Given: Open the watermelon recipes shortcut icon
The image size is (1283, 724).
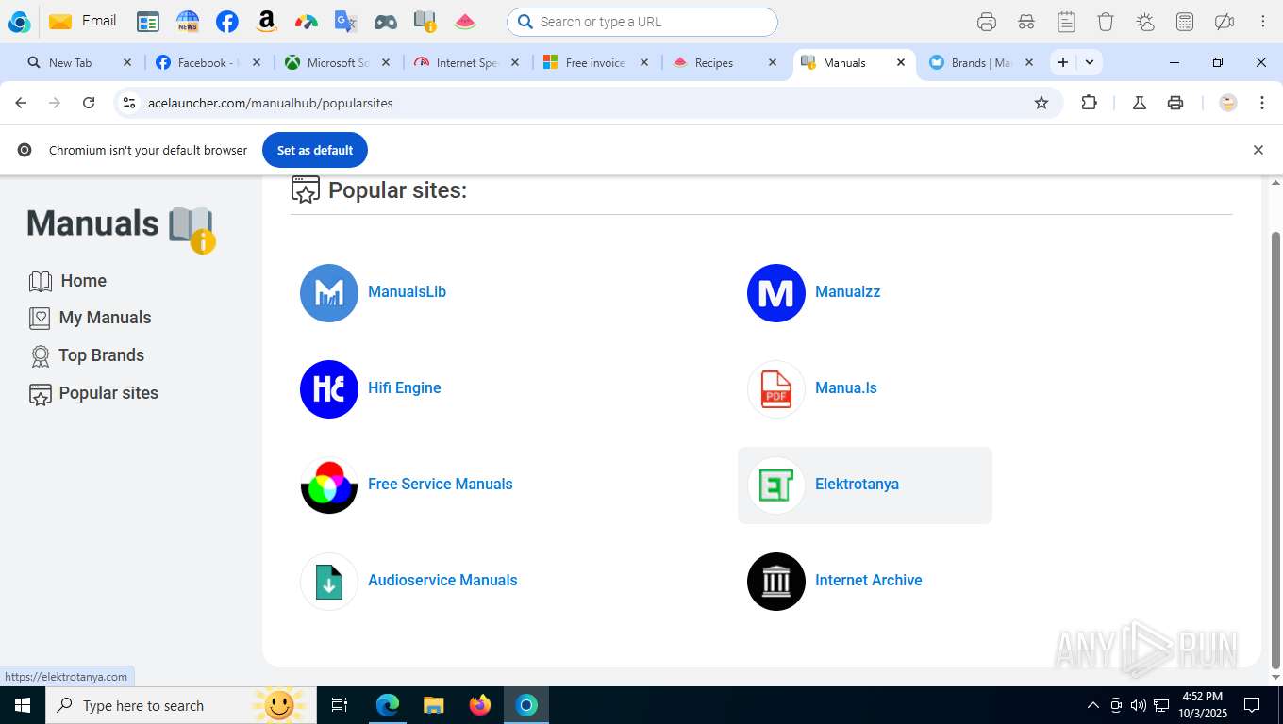Looking at the screenshot, I should (x=465, y=22).
